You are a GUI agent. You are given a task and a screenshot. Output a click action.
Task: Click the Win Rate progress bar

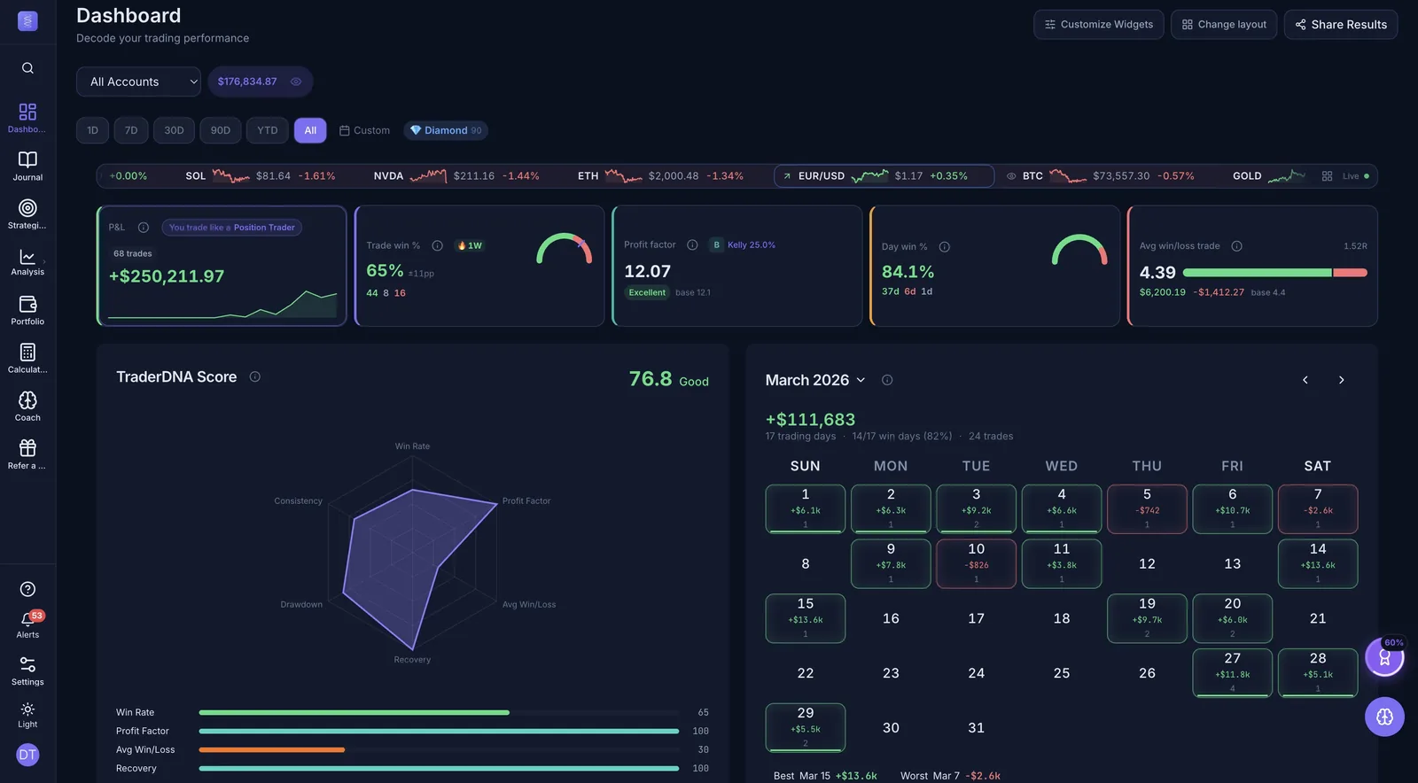pyautogui.click(x=439, y=712)
